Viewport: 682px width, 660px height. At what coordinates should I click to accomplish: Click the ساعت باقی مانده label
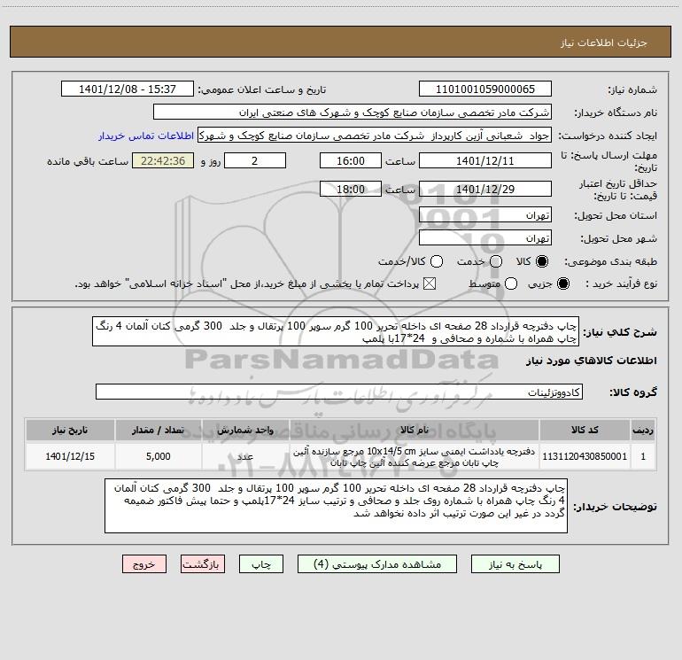(88, 161)
